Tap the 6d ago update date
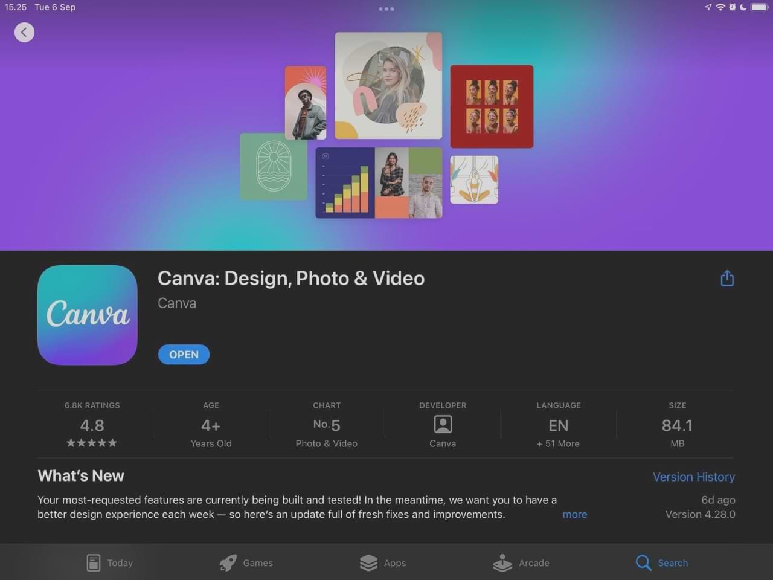This screenshot has width=773, height=580. [x=718, y=500]
